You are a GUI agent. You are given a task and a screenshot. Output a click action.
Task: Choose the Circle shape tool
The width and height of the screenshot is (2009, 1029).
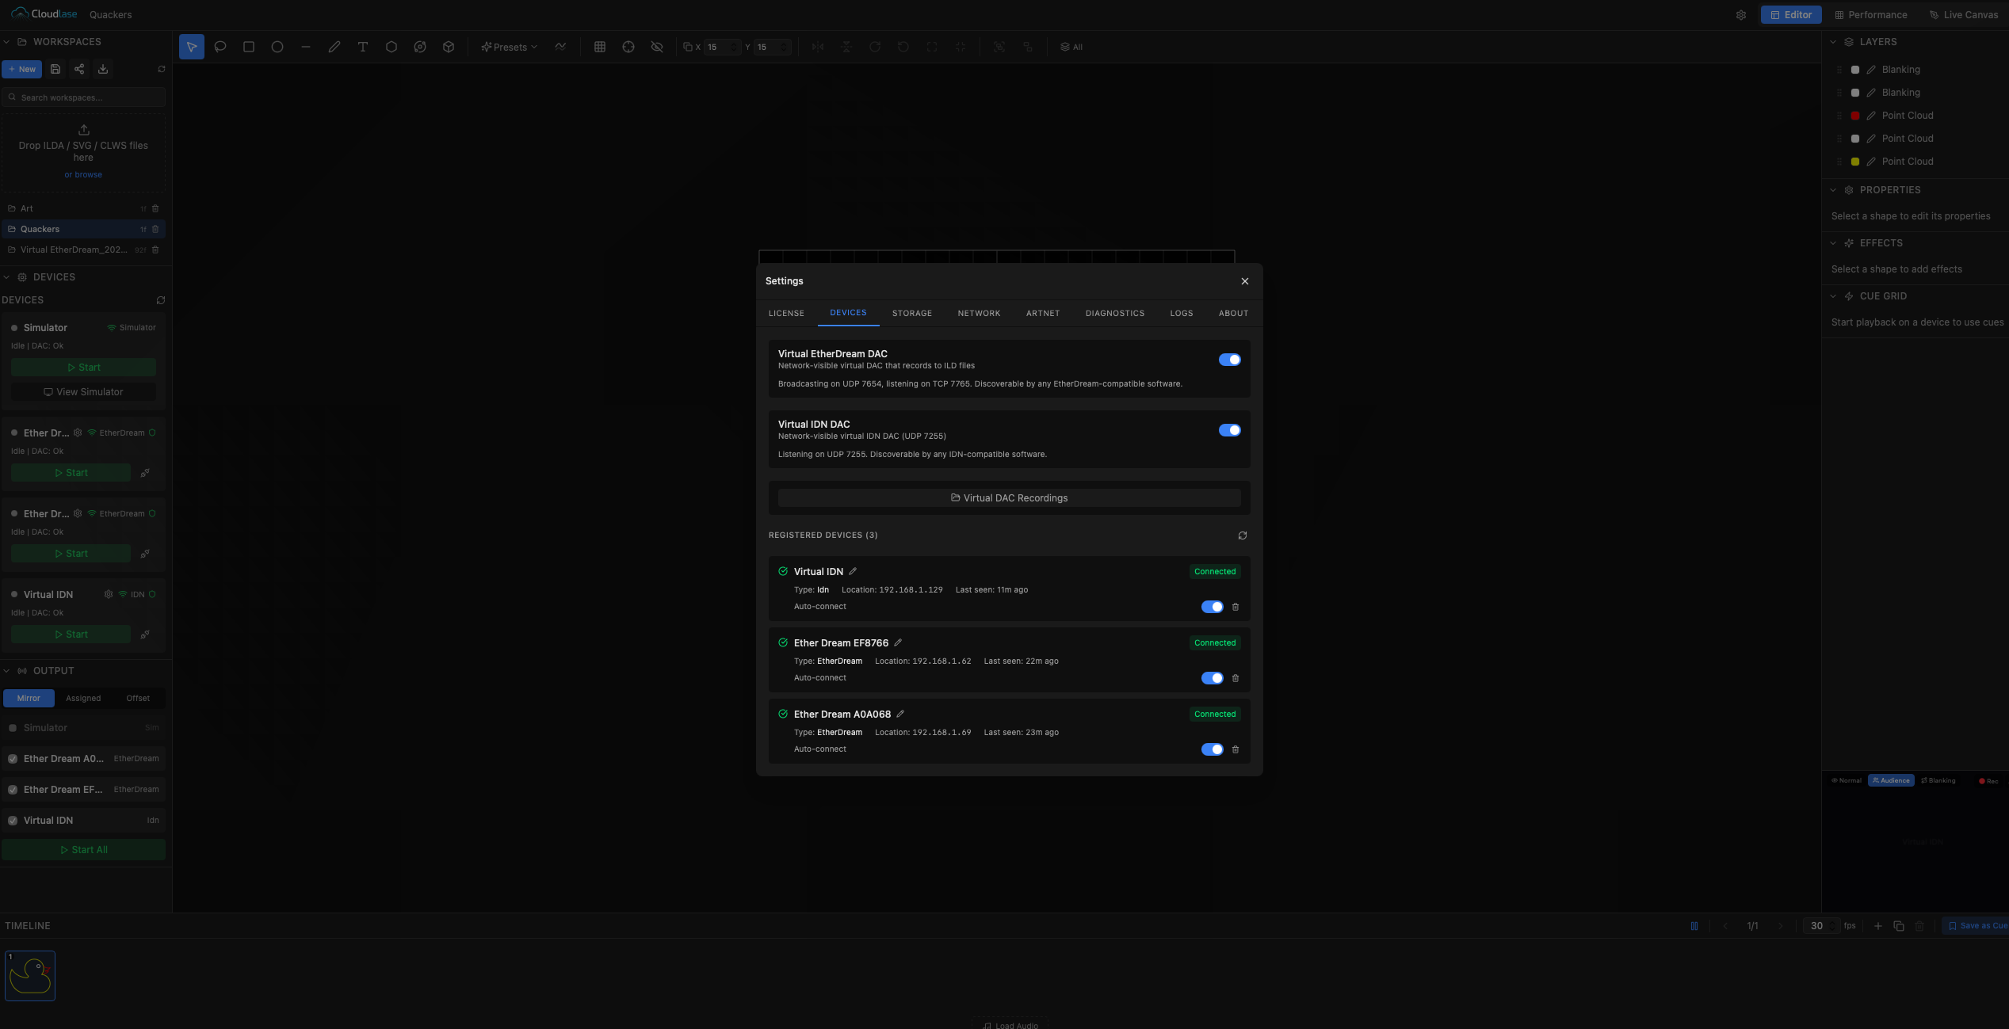pos(277,47)
